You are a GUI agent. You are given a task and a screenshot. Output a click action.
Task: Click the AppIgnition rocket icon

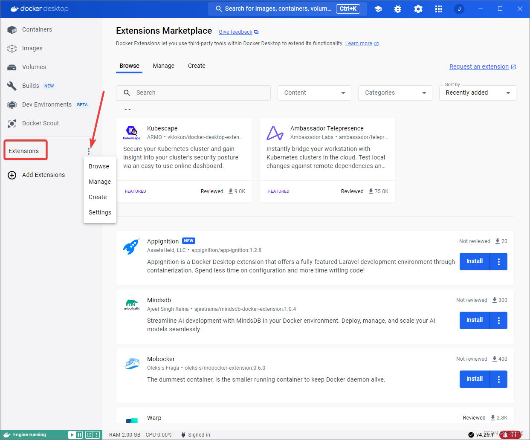click(x=131, y=246)
